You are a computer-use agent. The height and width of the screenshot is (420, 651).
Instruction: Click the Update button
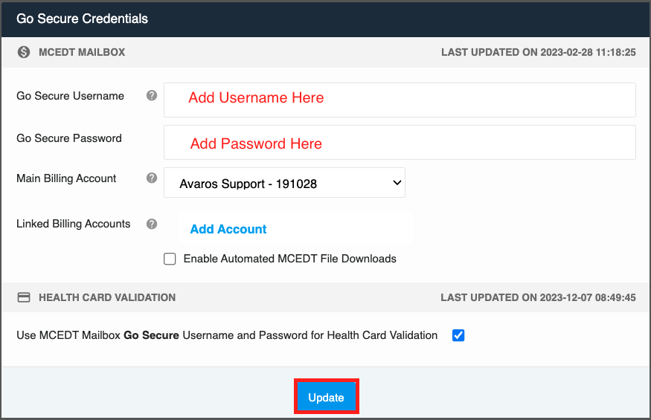(x=327, y=397)
